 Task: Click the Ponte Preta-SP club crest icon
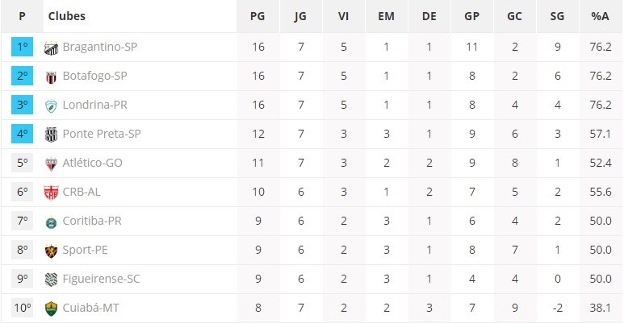tap(51, 135)
